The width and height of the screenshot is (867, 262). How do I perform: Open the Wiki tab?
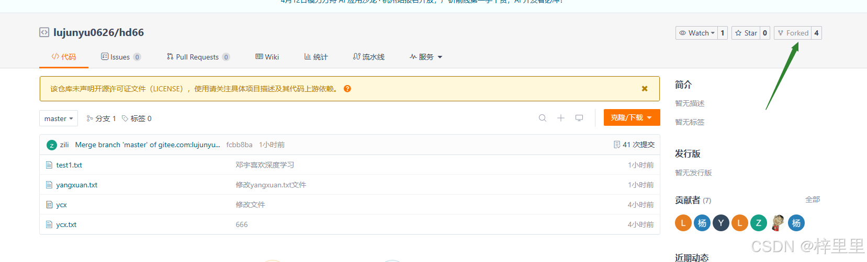[x=267, y=57]
